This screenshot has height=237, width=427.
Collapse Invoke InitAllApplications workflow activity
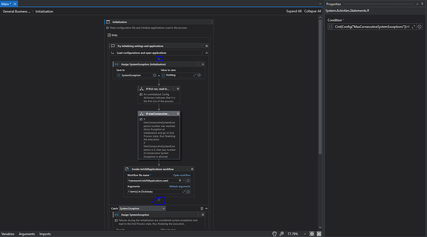tap(192, 169)
